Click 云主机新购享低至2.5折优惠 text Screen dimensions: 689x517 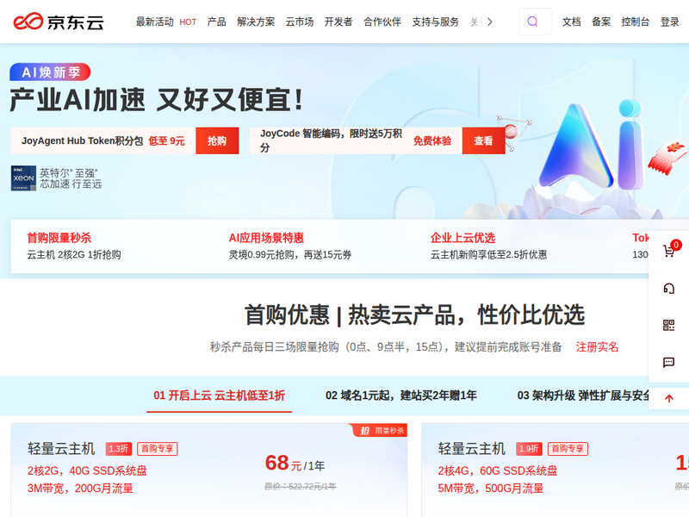488,254
